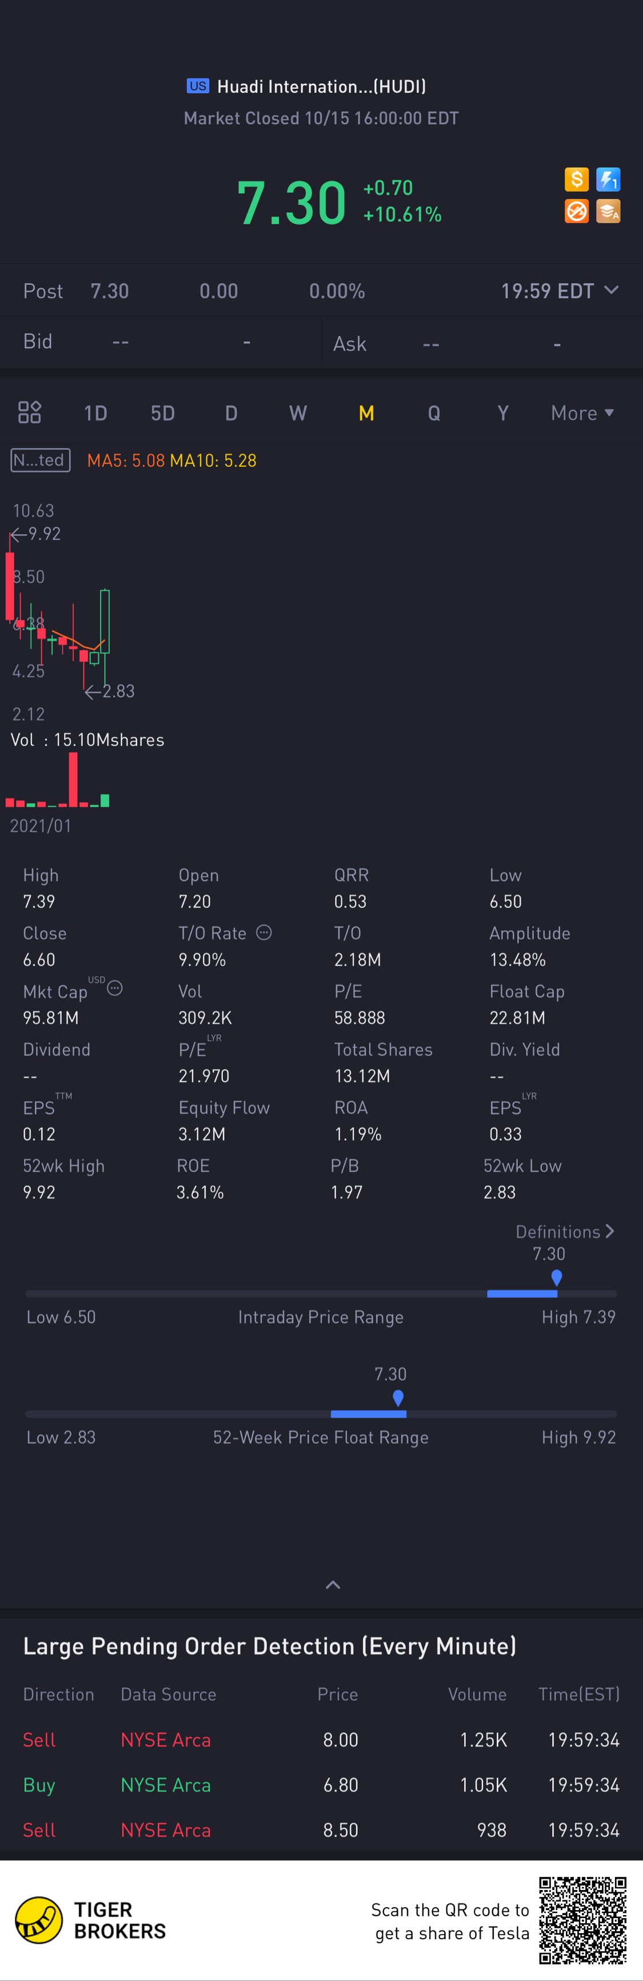Tap the Tiger Brokers logo
This screenshot has width=643, height=1981.
[x=39, y=1920]
